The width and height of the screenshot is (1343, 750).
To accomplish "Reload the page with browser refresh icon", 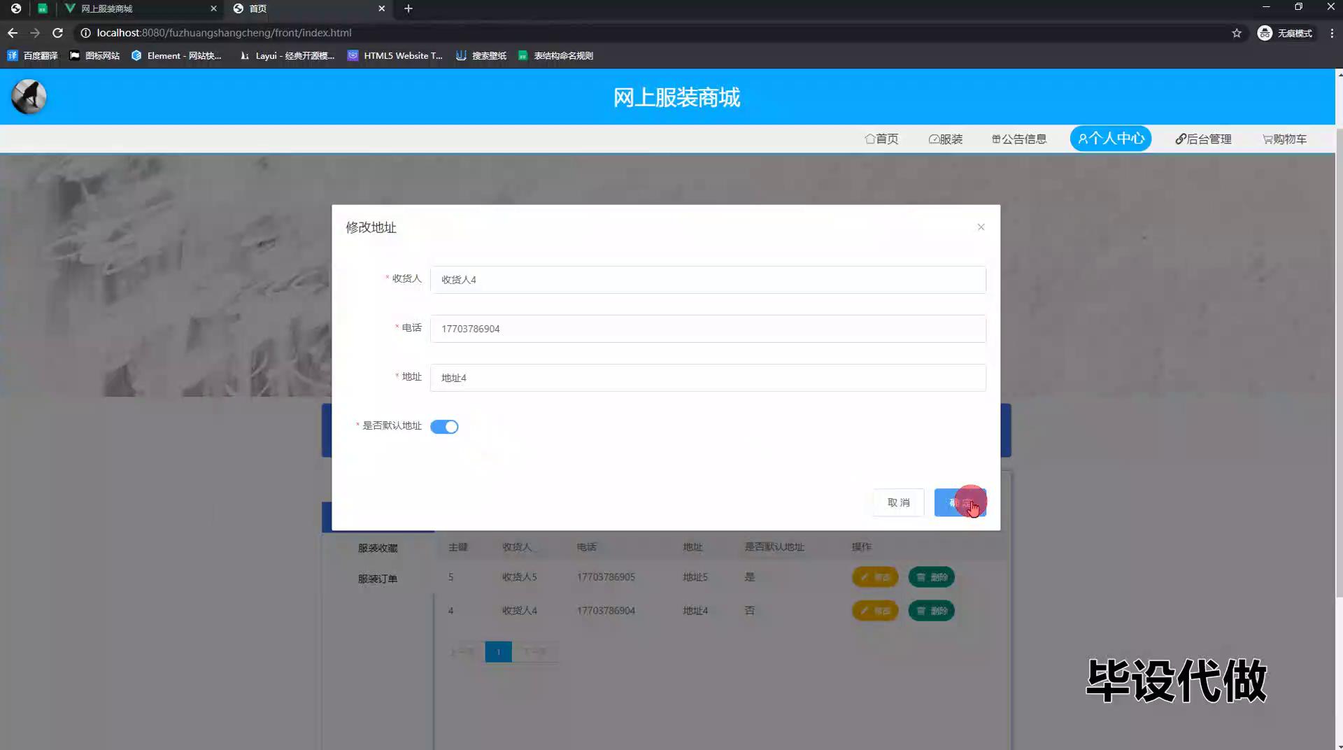I will pyautogui.click(x=58, y=33).
